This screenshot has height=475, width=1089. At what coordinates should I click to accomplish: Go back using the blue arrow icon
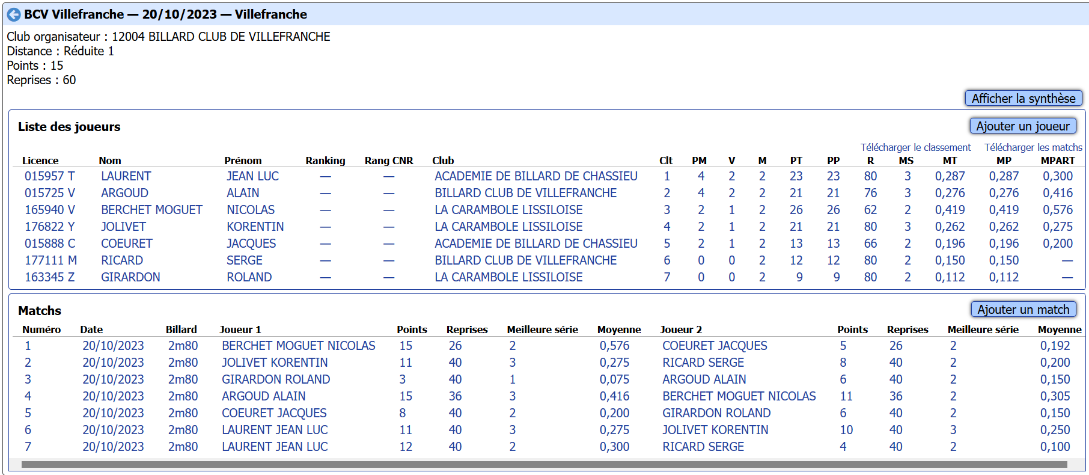point(14,14)
